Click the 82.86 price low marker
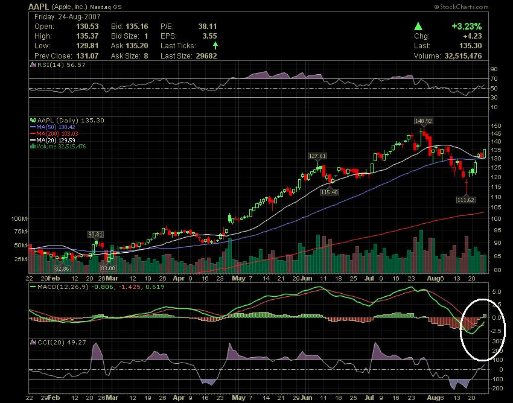Viewport: 513px width, 403px height. coord(62,268)
